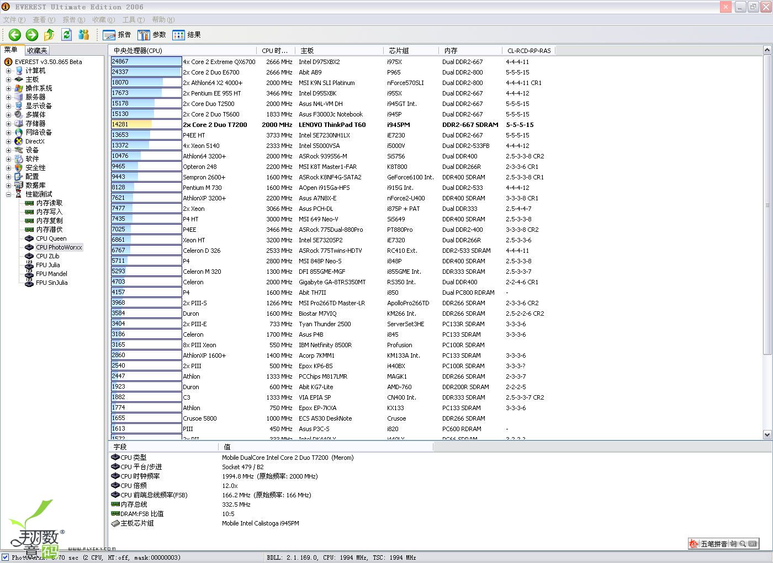Click the 18070 score bar for Athlon64 X2
This screenshot has height=563, width=773.
[146, 83]
